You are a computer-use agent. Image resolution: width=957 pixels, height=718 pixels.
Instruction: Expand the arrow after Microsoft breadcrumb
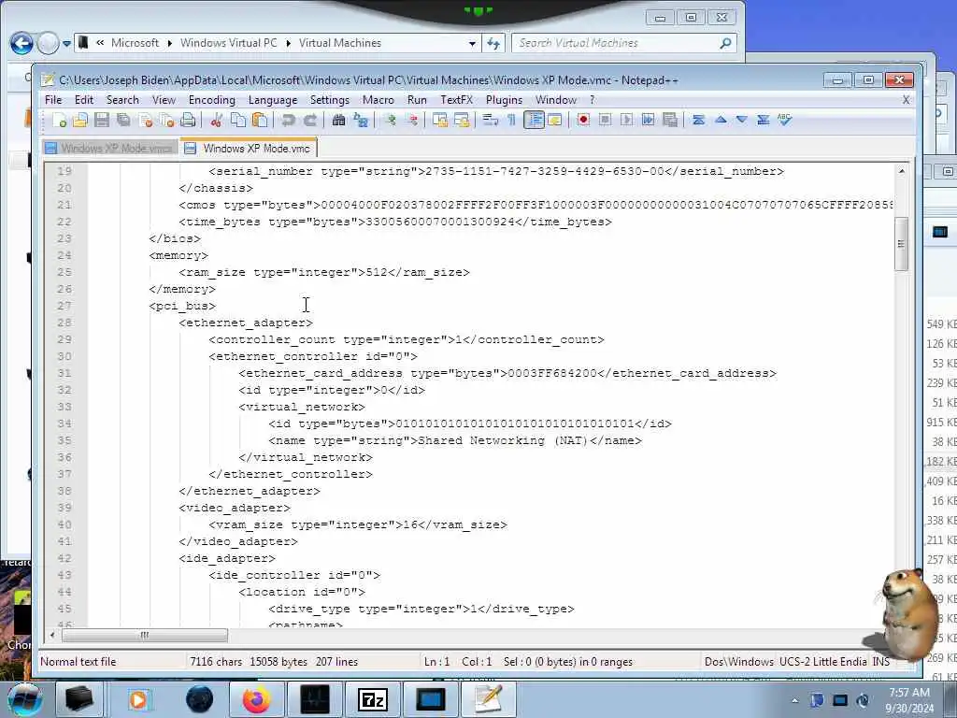tap(169, 43)
